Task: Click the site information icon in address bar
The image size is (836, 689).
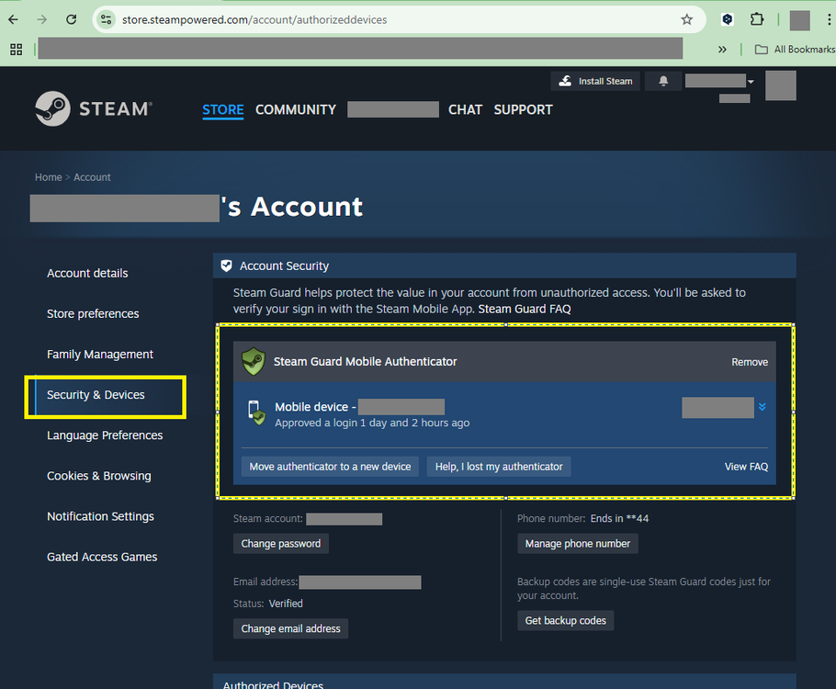Action: click(x=107, y=19)
